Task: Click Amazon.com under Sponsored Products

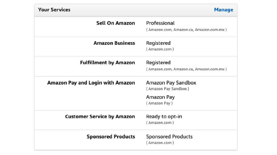Action: click(160, 143)
